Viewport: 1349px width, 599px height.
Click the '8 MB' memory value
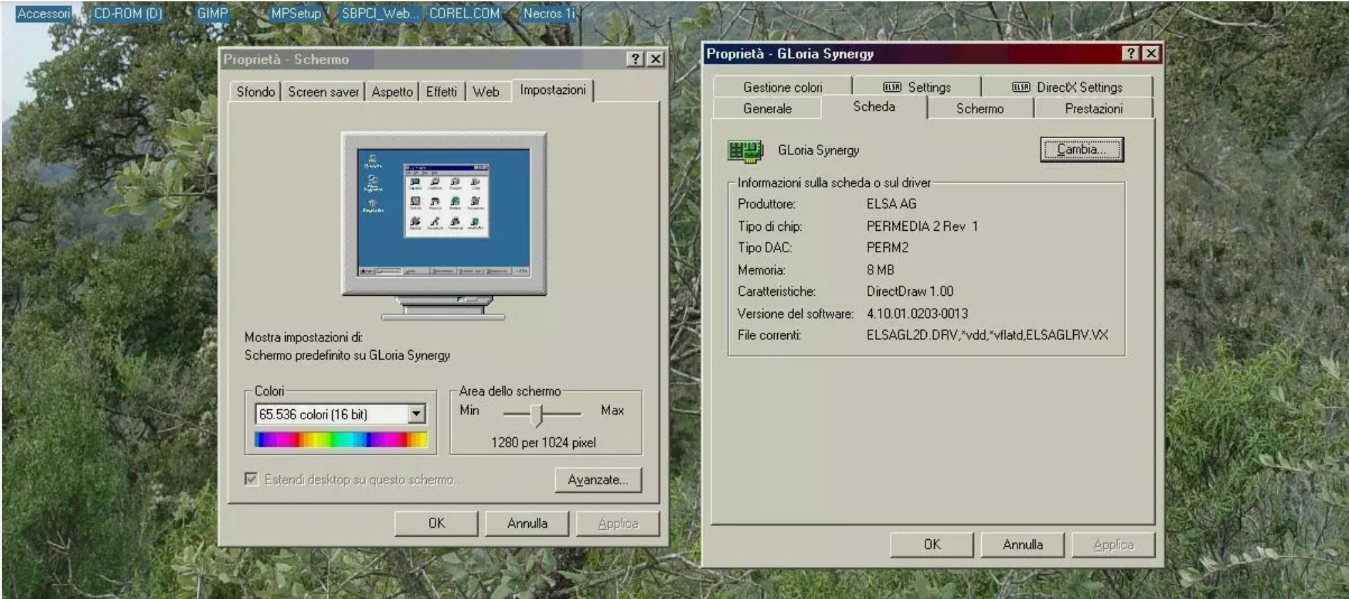click(x=881, y=270)
